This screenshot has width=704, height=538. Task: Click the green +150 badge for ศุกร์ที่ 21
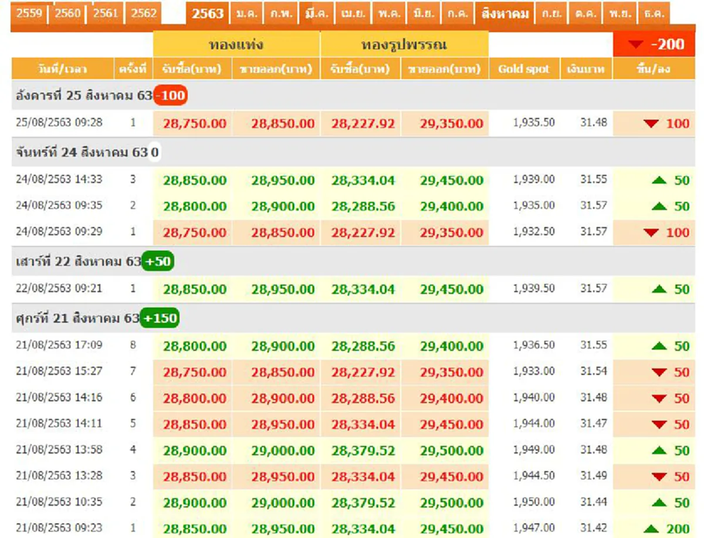click(160, 319)
